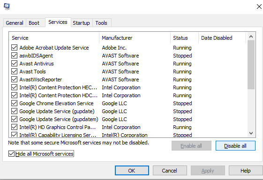Uncheck Google Update Service (gupdate)
Screen dimensions: 263x180
point(14,111)
